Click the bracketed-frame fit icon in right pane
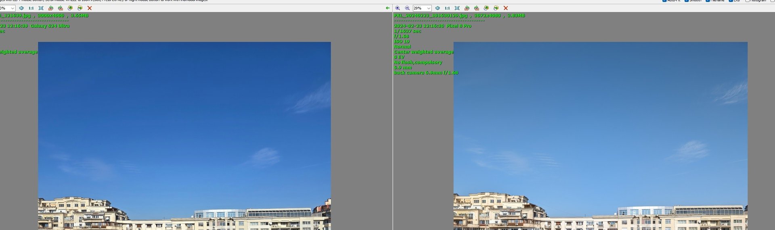Viewport: 775px width, 230px height. click(457, 8)
